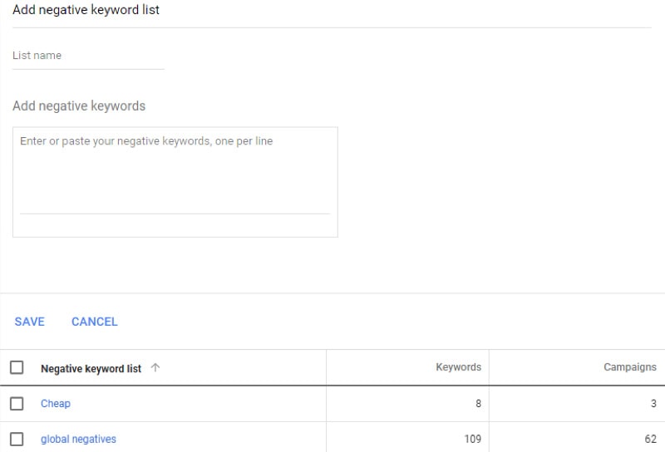Open the Cheap keyword list link
The height and width of the screenshot is (452, 665).
pyautogui.click(x=56, y=404)
